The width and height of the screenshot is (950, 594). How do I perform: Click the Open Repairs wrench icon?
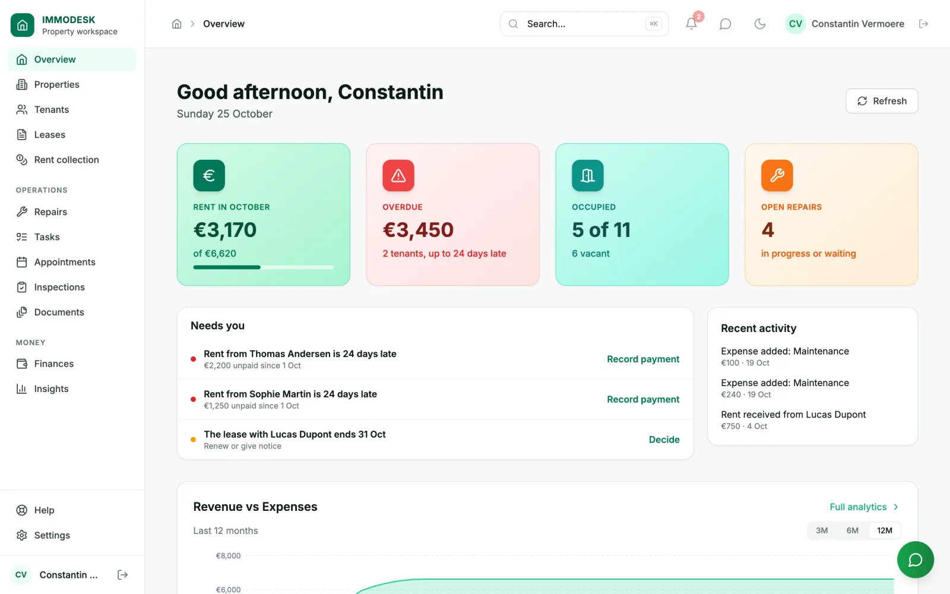(777, 175)
